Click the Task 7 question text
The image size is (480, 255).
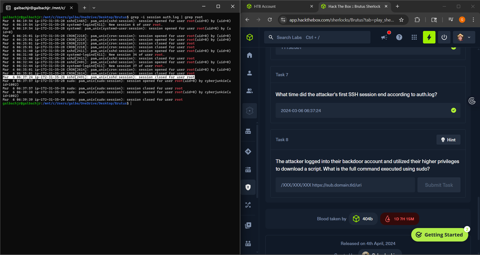click(x=356, y=94)
